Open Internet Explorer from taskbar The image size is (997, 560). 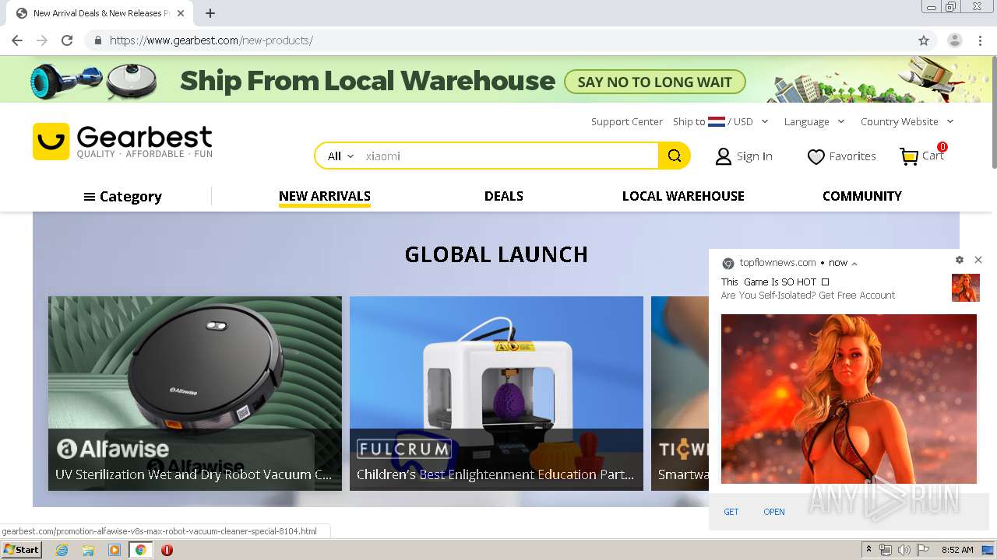tap(62, 550)
